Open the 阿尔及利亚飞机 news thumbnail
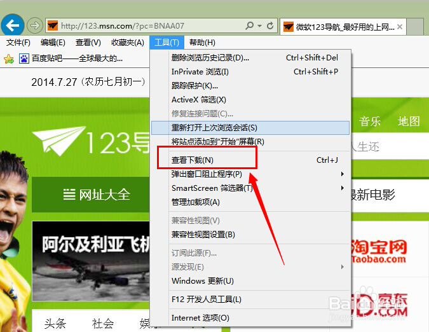 point(91,261)
